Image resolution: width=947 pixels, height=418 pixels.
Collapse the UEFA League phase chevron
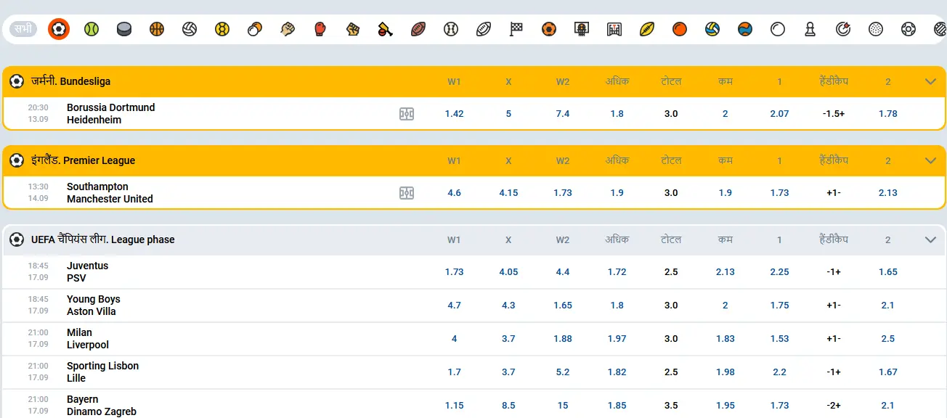[930, 239]
